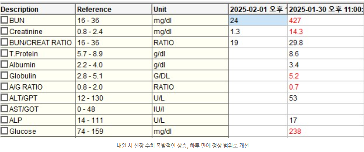Enable the Glucose checkbox

pyautogui.click(x=4, y=131)
